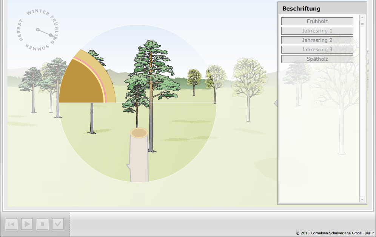Click the skip-to-start button
The width and height of the screenshot is (376, 237).
coord(12,224)
